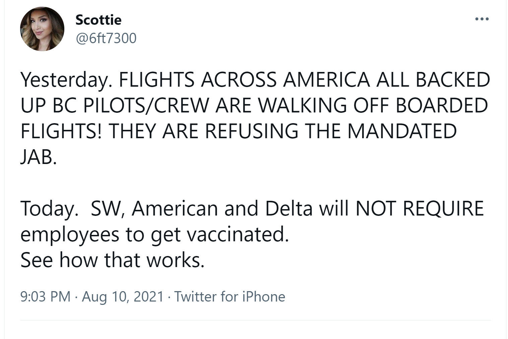The height and width of the screenshot is (339, 508).
Task: Click the "NOT REQUIRE" text
Action: pos(420,208)
